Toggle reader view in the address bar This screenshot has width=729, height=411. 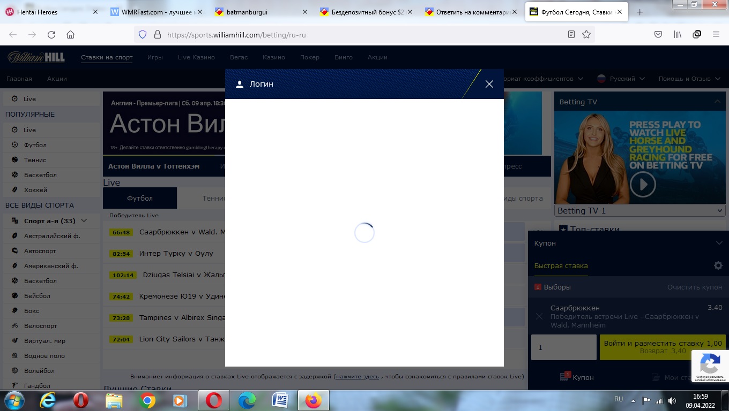[x=571, y=34]
